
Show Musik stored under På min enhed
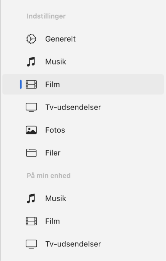click(x=83, y=198)
